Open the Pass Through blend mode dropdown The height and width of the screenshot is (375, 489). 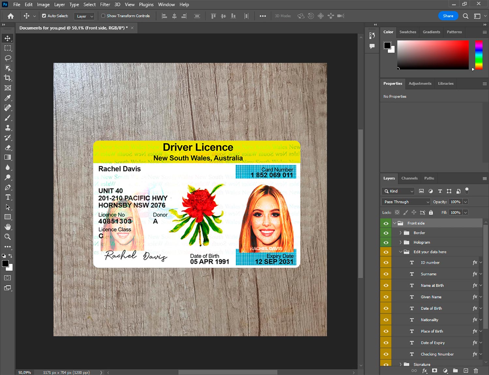pyautogui.click(x=406, y=202)
